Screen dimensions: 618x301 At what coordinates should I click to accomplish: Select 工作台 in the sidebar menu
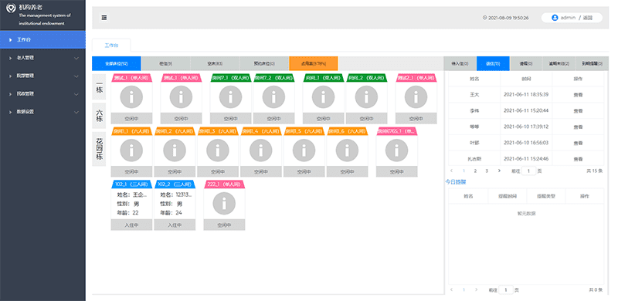tap(42, 40)
